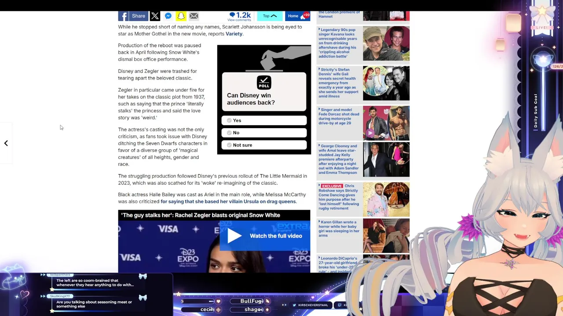Click the LIVE indicator on stream overlay
563x316 pixels.
542,27
